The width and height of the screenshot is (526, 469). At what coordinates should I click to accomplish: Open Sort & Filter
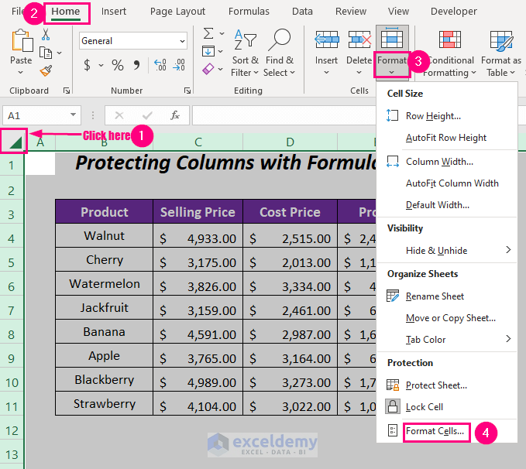pos(245,53)
